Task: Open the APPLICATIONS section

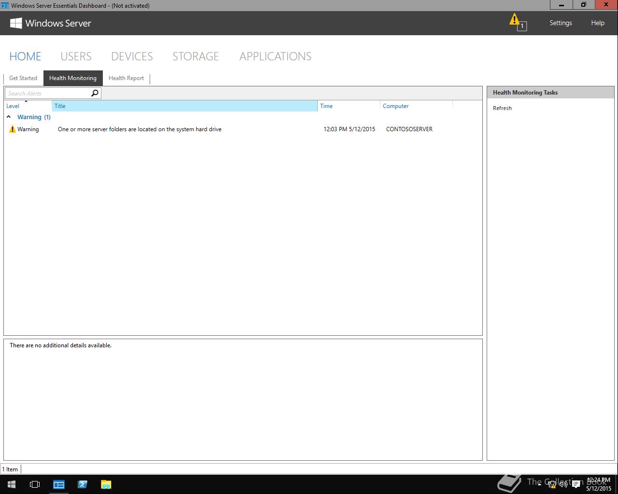Action: pyautogui.click(x=275, y=56)
